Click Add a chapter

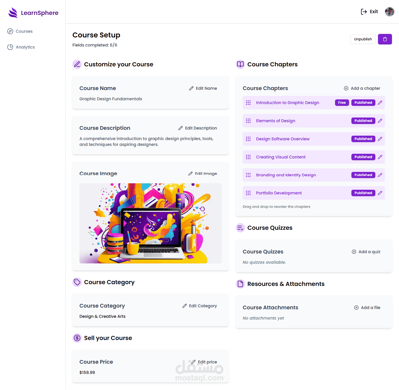click(x=362, y=88)
